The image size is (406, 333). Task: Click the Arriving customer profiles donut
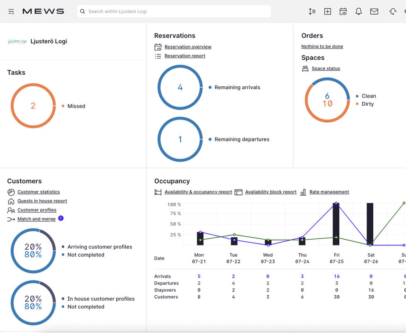tap(33, 250)
